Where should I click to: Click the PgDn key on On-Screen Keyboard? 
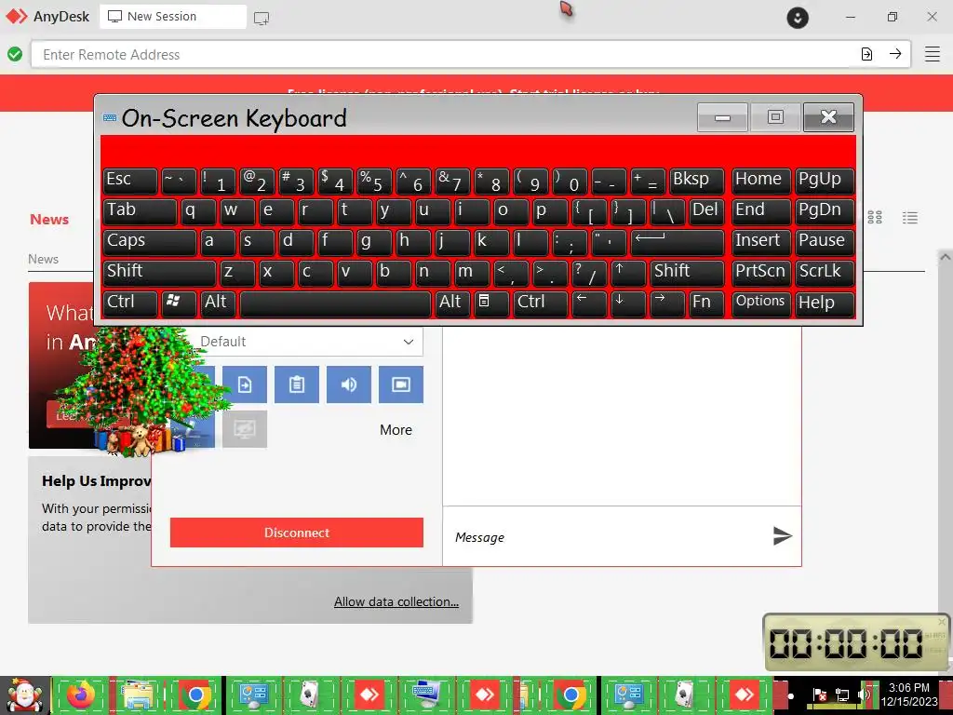coord(825,211)
